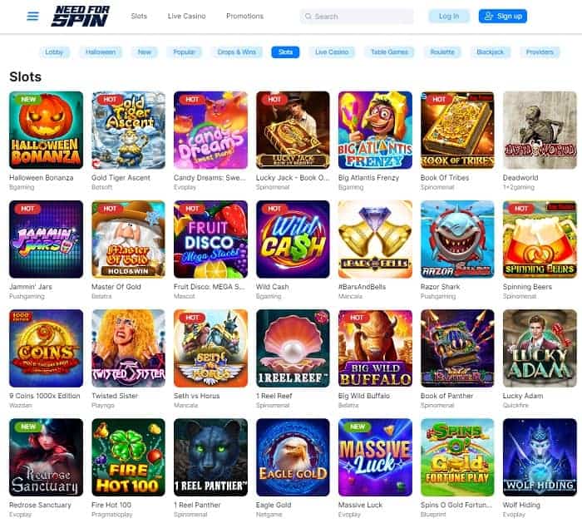This screenshot has width=582, height=523.
Task: Open Promotions in top navigation
Action: pyautogui.click(x=244, y=17)
